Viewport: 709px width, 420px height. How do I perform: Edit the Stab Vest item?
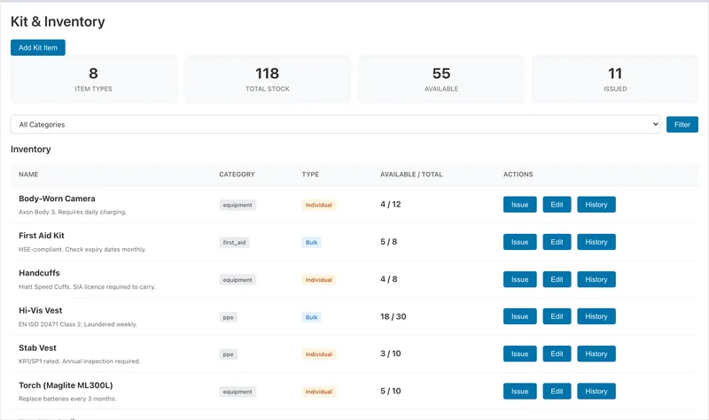[x=557, y=354]
